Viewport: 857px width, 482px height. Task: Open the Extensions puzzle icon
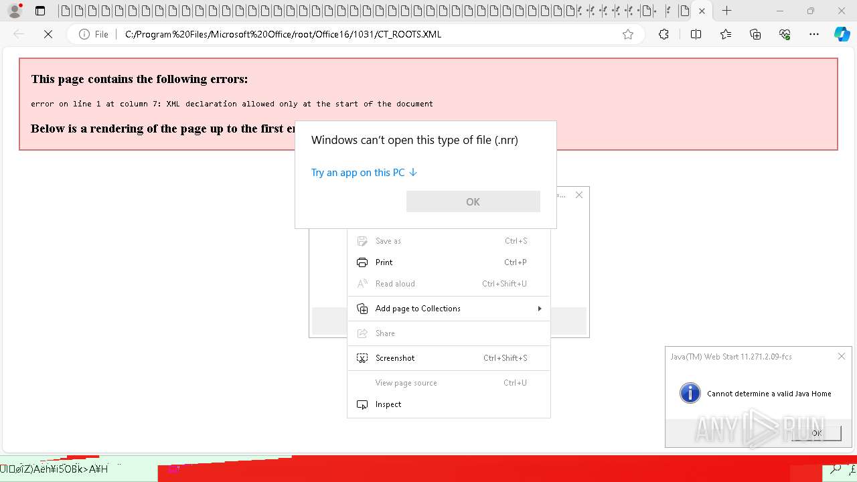click(664, 34)
